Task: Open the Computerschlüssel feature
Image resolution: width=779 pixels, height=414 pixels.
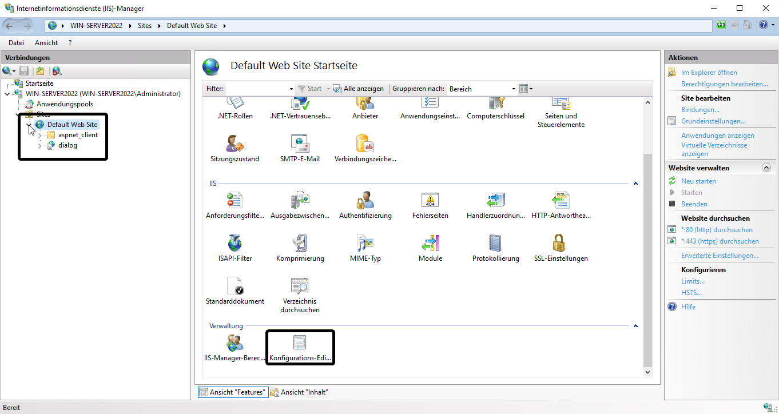Action: 495,108
